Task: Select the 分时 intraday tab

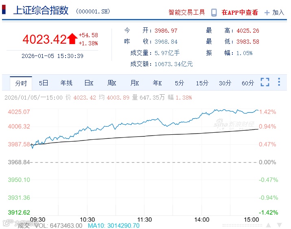Action: click(21, 83)
